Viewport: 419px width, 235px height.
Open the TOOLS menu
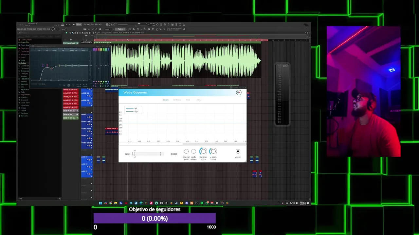click(x=45, y=29)
